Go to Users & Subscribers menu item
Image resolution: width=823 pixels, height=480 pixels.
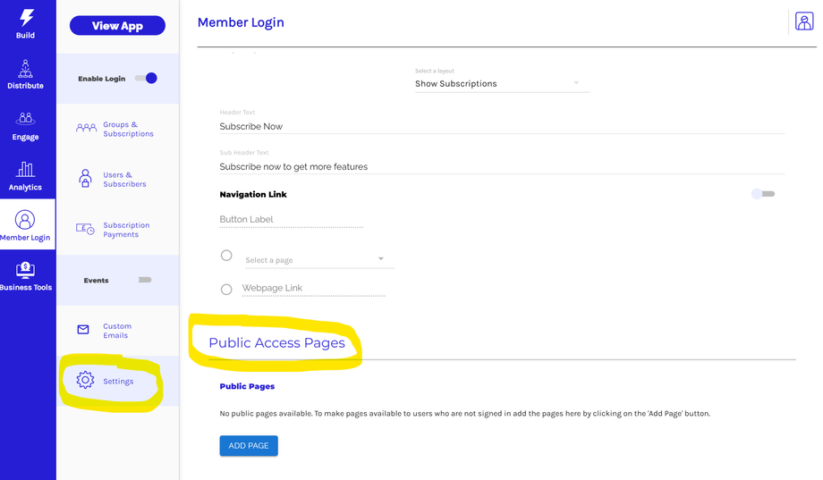[124, 180]
